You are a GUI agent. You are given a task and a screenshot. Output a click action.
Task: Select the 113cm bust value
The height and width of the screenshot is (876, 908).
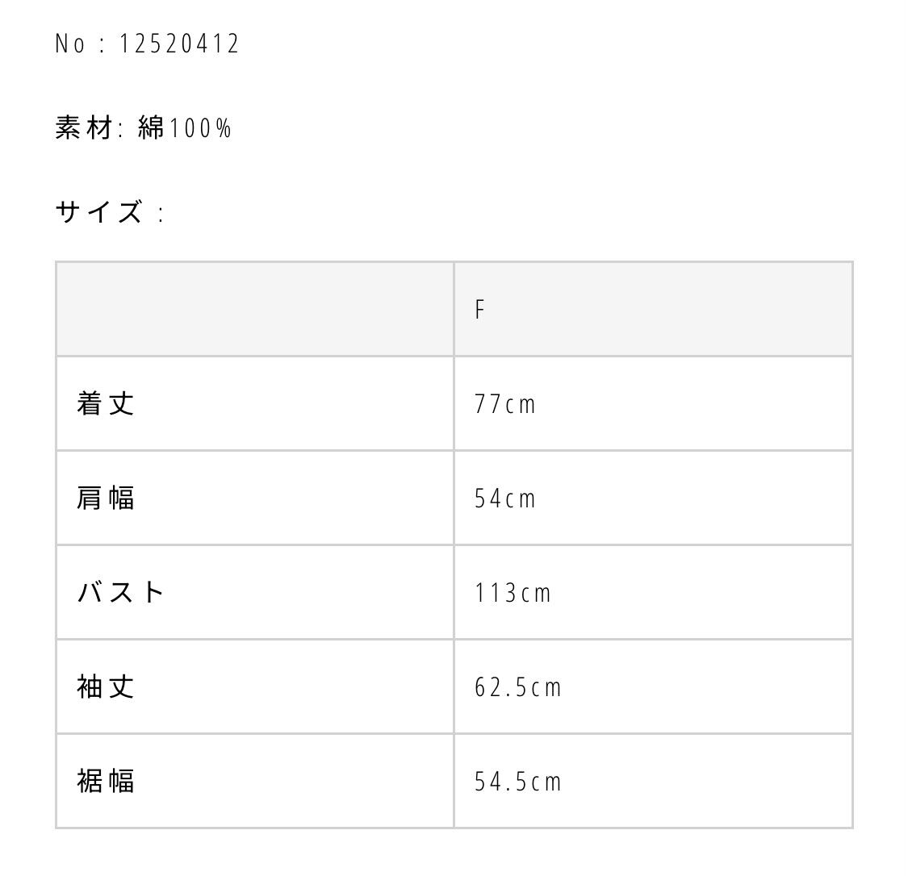[513, 593]
